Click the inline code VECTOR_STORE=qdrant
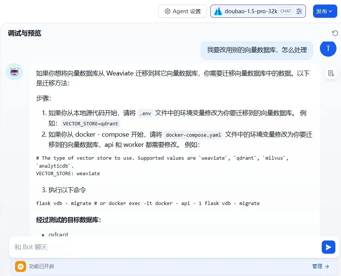This screenshot has height=276, width=341. coord(90,123)
